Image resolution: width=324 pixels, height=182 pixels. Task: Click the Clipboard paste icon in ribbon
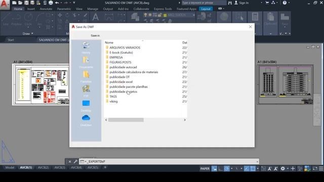[270, 17]
